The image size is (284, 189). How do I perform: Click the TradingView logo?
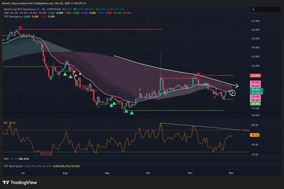coord(18,182)
